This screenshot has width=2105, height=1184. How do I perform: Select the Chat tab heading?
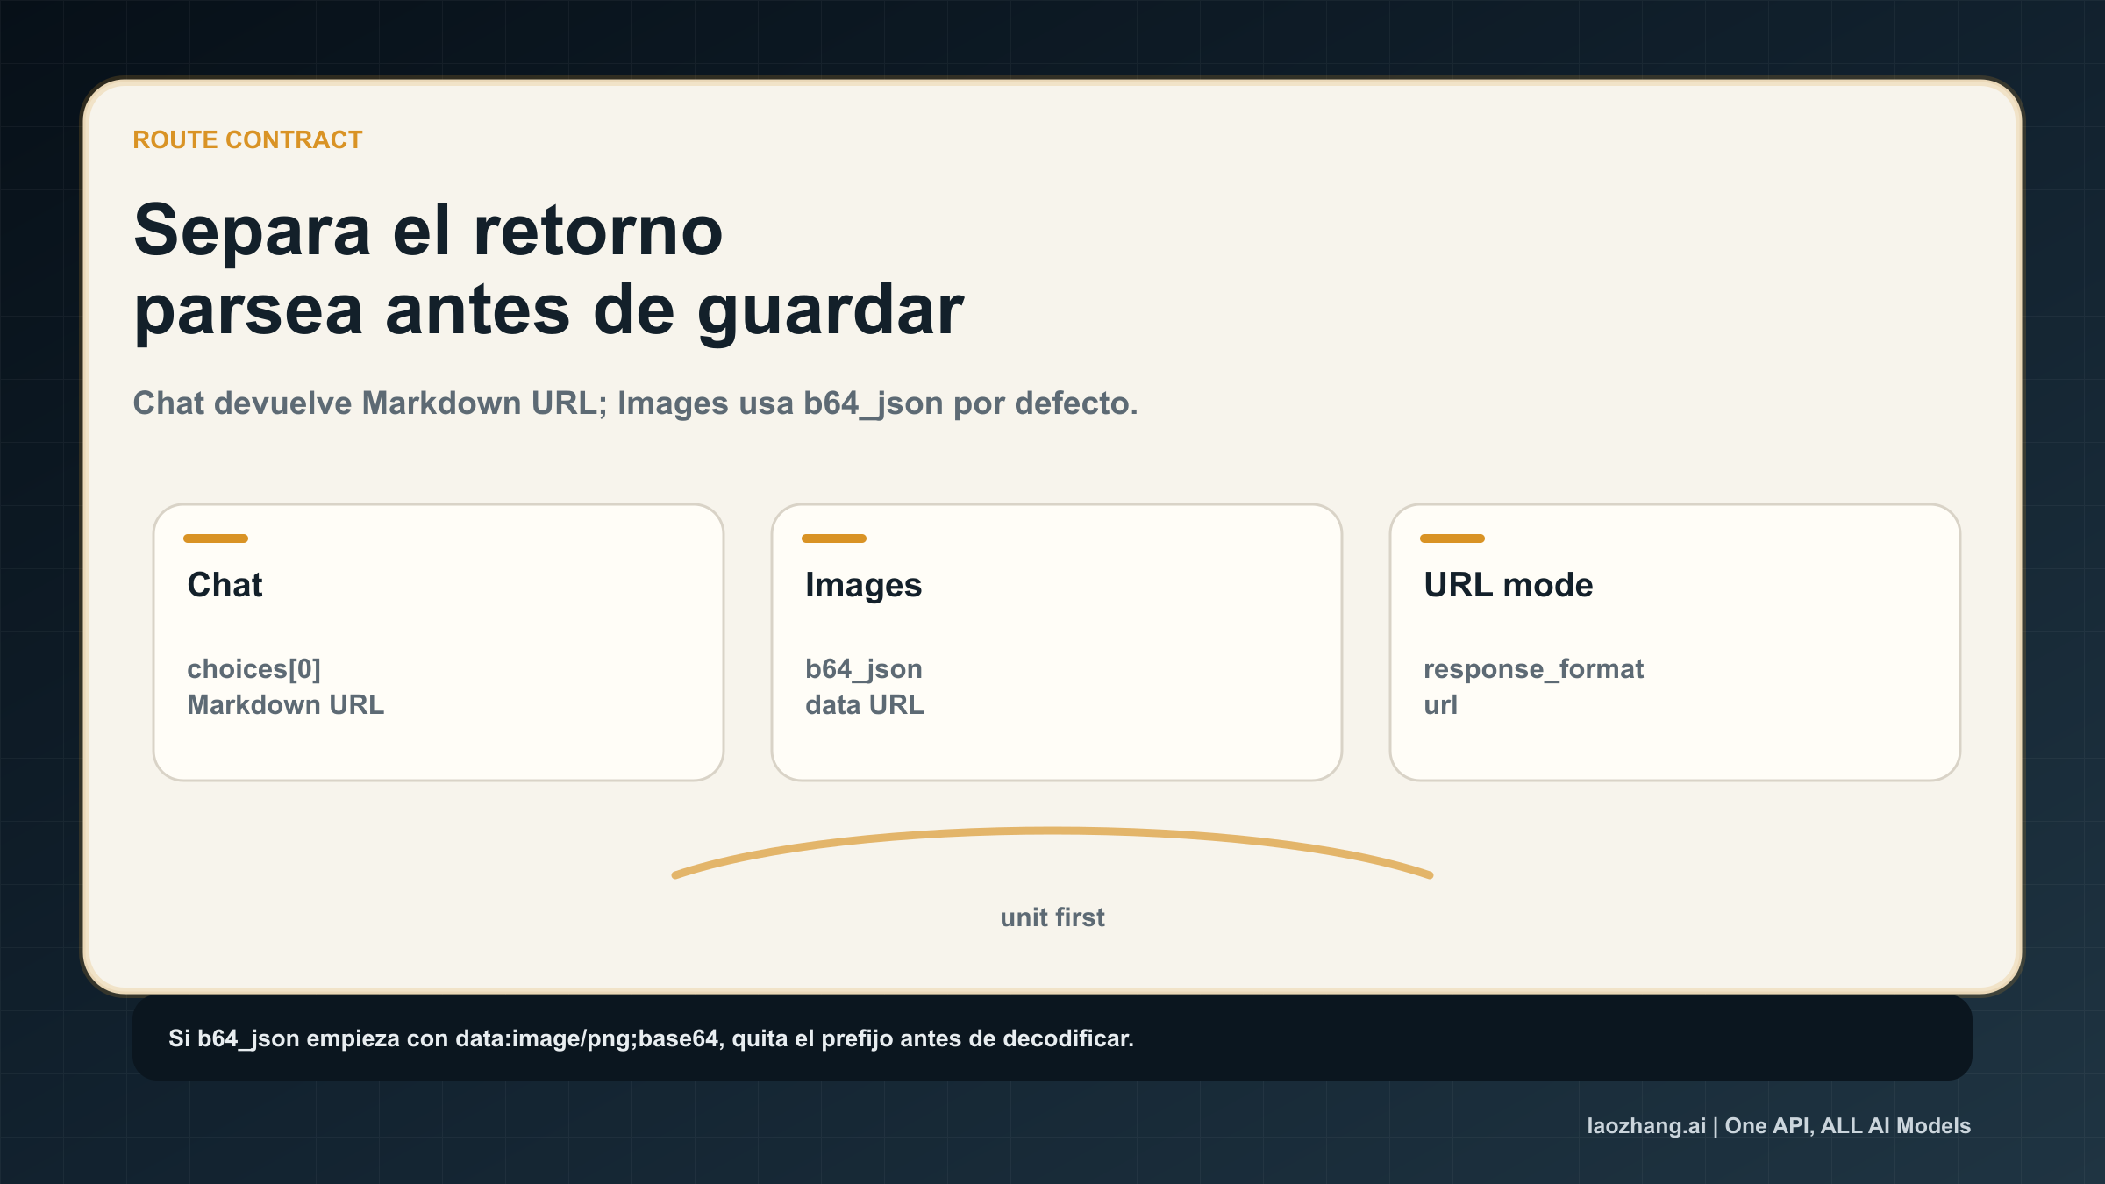(224, 585)
